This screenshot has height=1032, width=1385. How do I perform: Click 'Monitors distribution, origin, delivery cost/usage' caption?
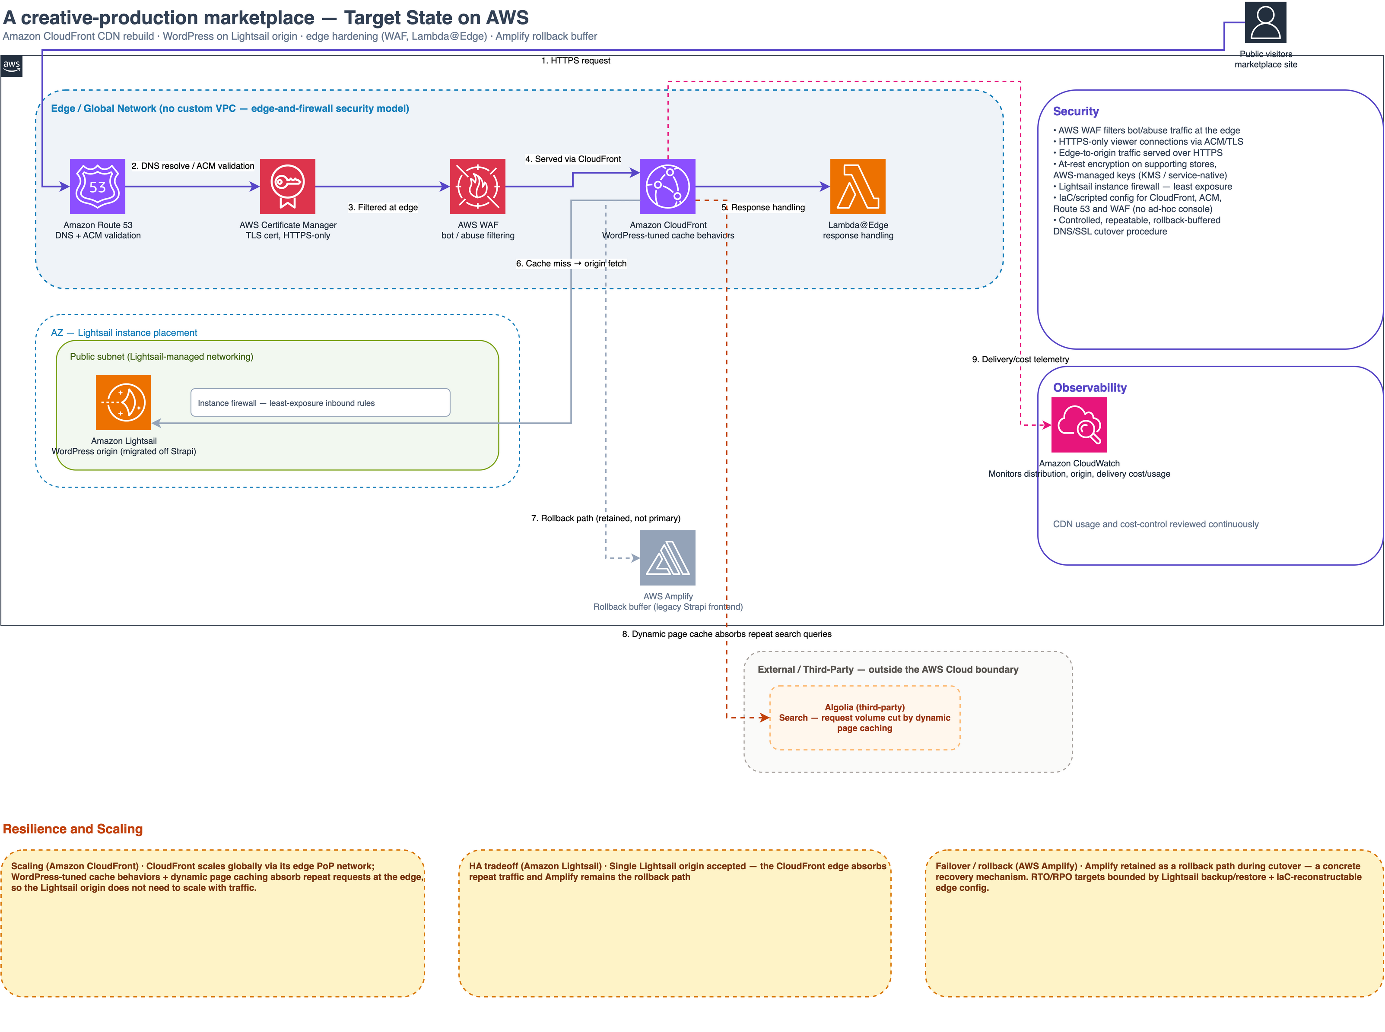point(1079,474)
